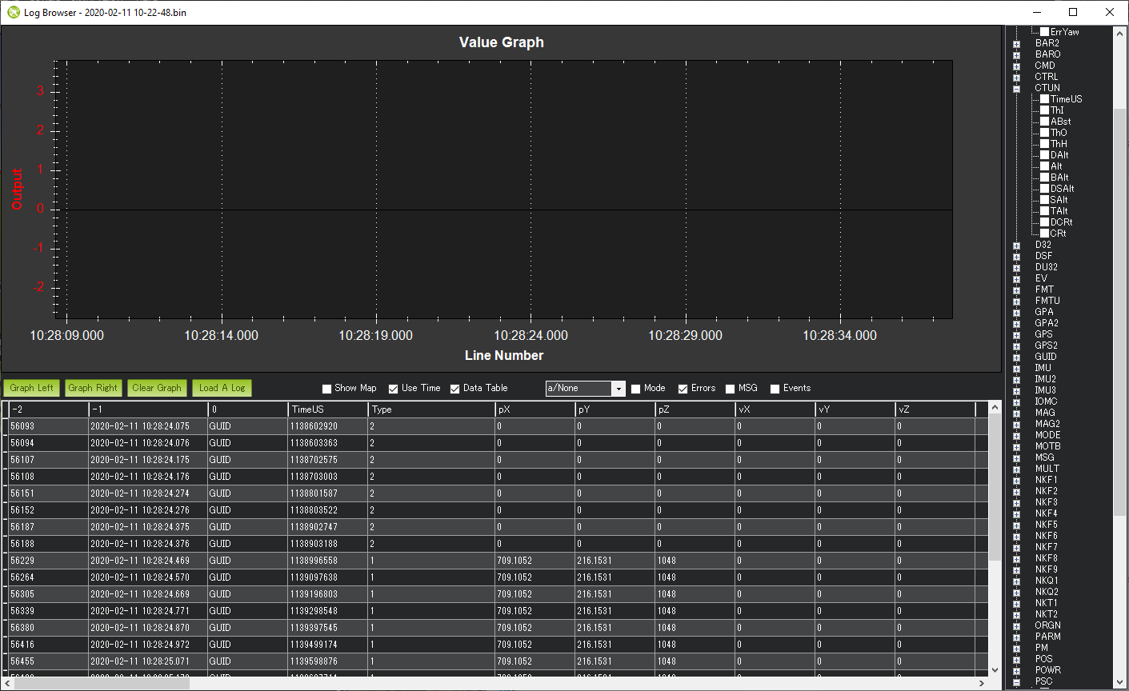Image resolution: width=1129 pixels, height=691 pixels.
Task: Check ThI under the CTUN node
Action: 1044,110
